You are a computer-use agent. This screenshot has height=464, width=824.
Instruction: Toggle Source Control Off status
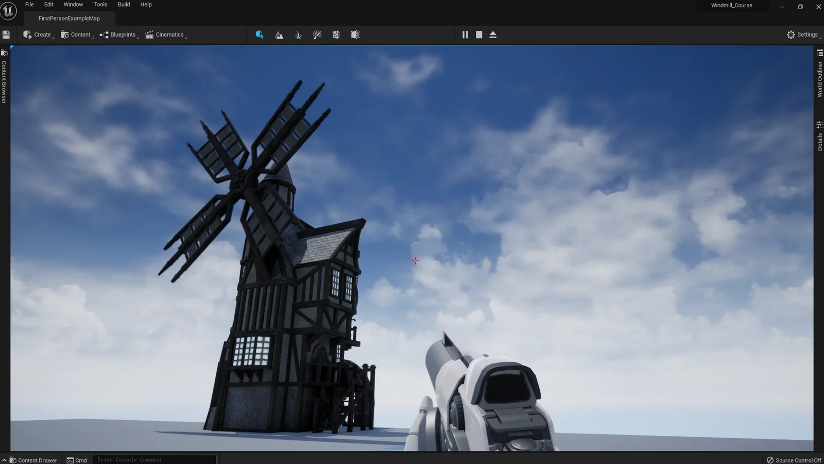click(794, 459)
